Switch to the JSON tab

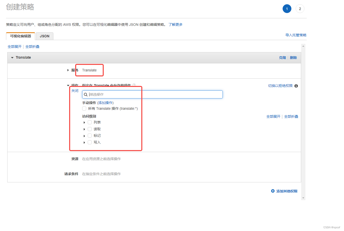(45, 36)
